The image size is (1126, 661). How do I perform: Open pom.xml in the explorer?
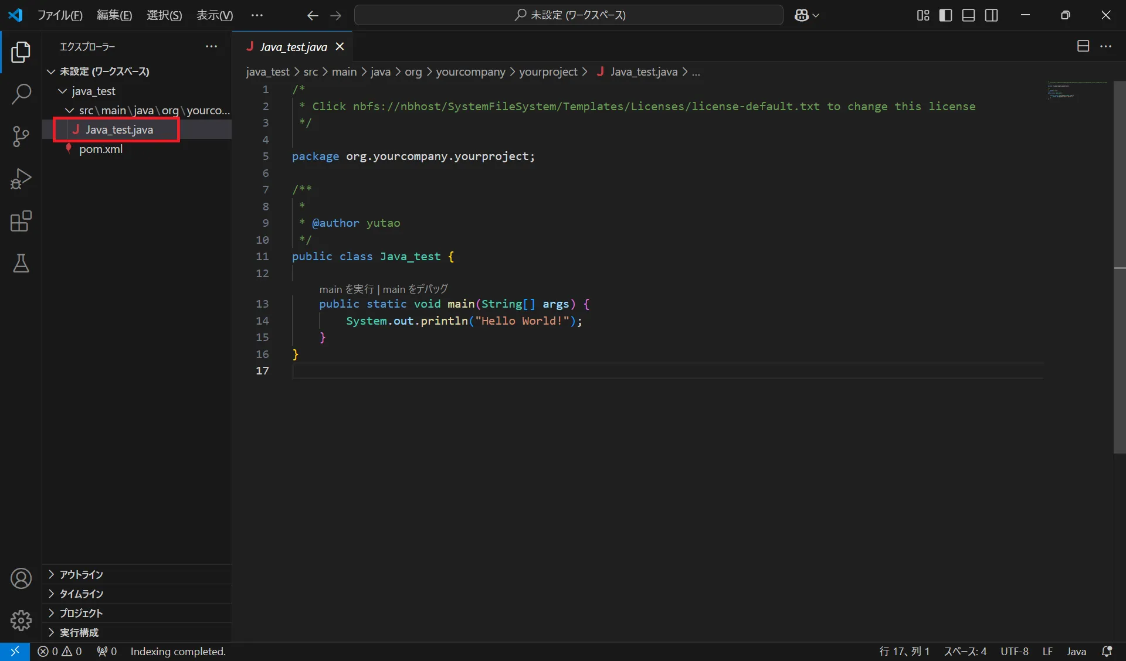[x=137, y=149]
